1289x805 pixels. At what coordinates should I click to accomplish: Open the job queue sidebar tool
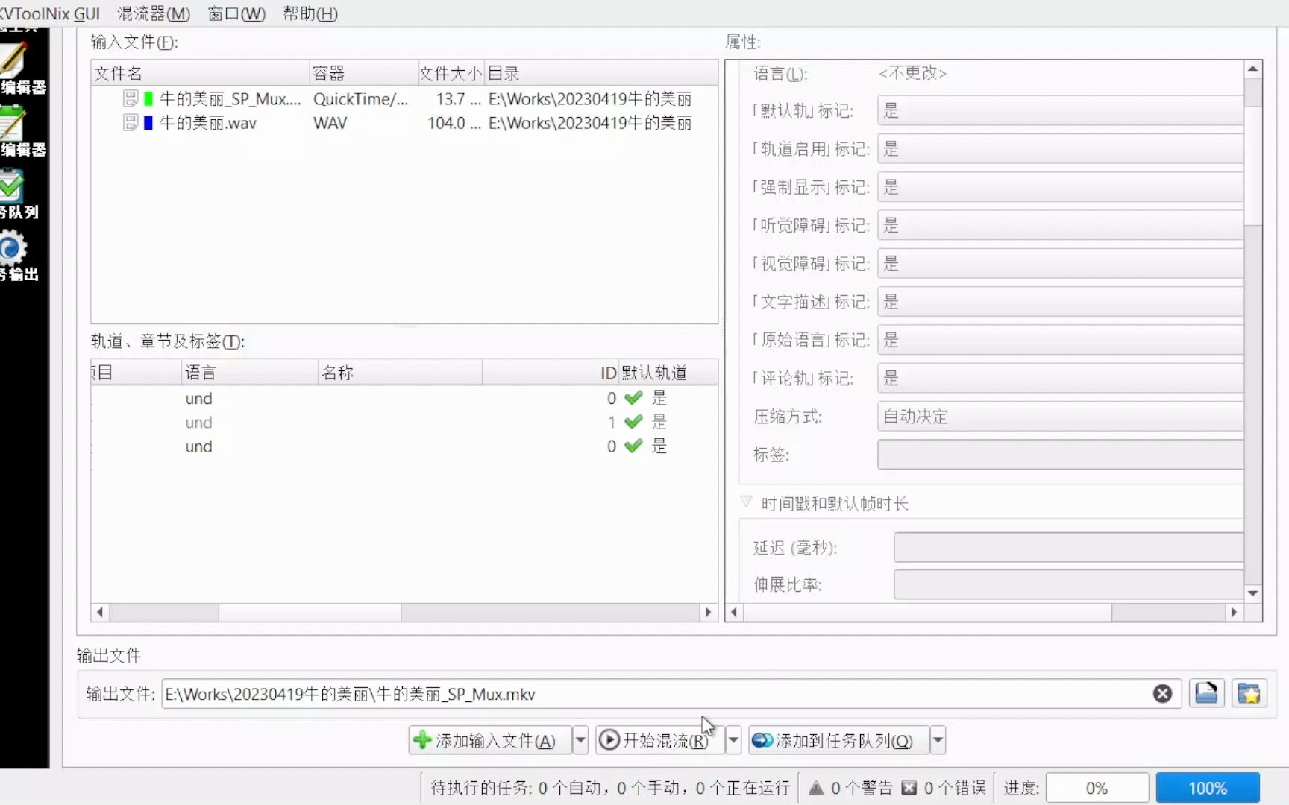click(x=19, y=193)
